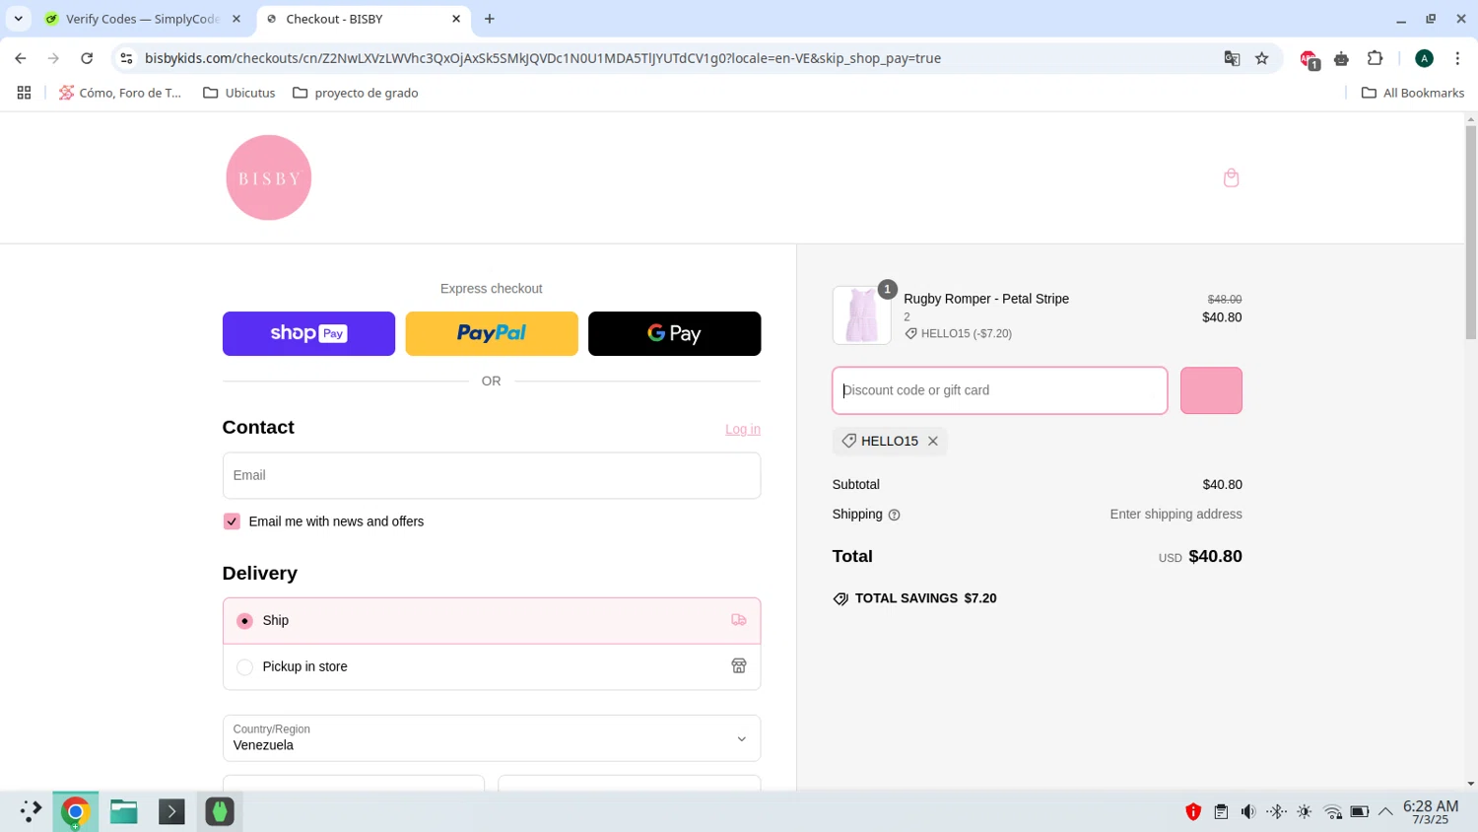Open the green app in taskbar
The height and width of the screenshot is (832, 1478).
(x=220, y=811)
